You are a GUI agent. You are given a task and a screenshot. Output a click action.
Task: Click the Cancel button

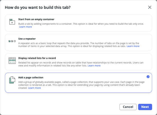[x=128, y=107]
